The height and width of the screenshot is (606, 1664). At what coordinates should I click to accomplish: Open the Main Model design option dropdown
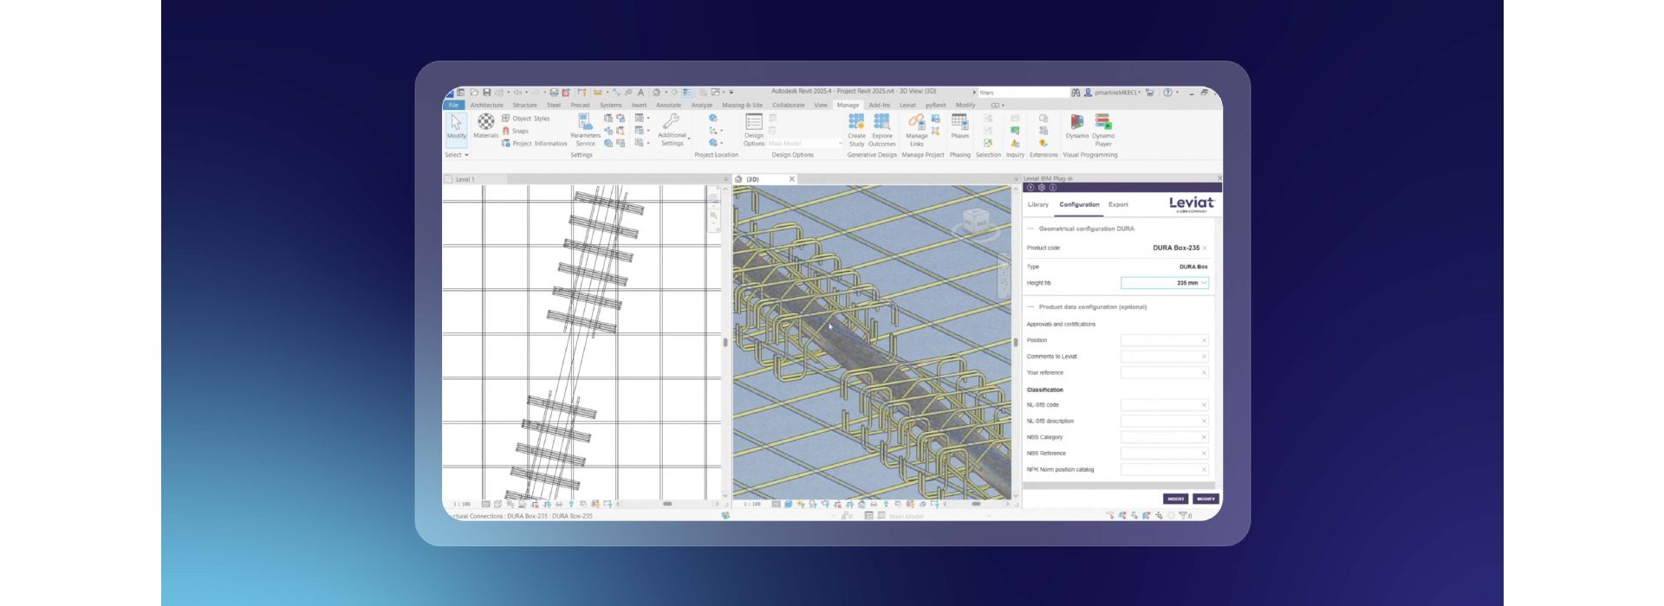804,144
